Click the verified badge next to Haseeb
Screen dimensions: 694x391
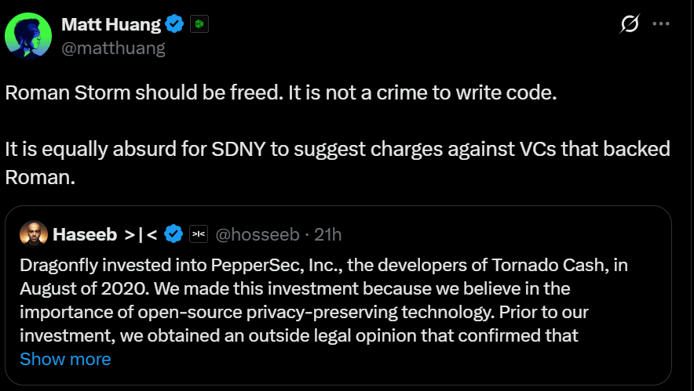click(x=174, y=234)
